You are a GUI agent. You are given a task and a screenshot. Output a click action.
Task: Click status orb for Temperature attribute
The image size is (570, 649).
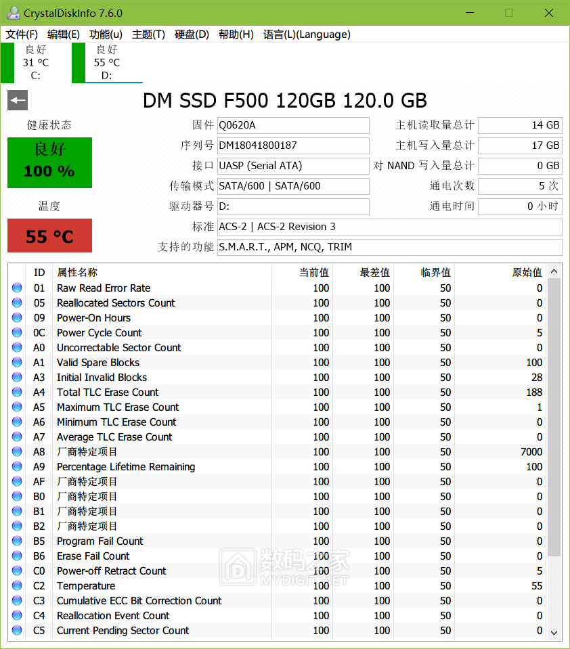pos(17,585)
